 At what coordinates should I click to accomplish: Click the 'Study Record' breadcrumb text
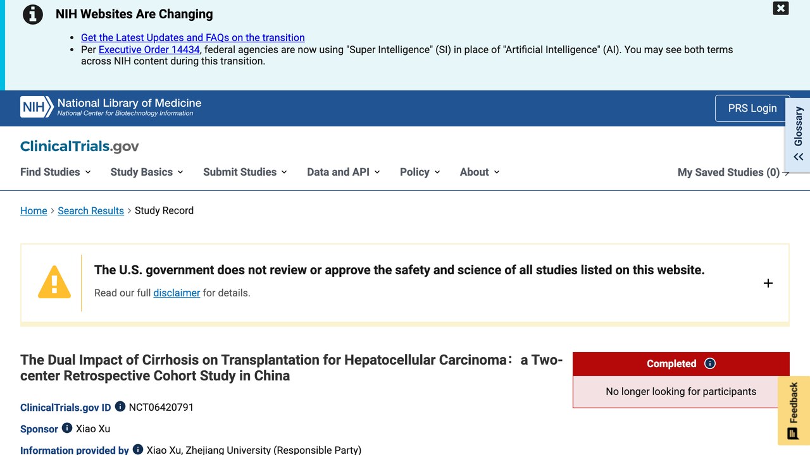(x=164, y=210)
